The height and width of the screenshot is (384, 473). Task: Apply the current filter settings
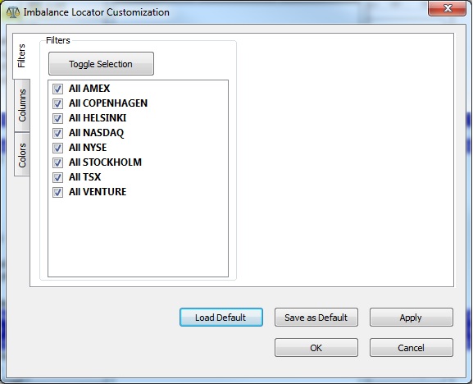pos(412,318)
